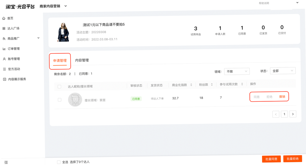The width and height of the screenshot is (306, 165).
Task: Click the 已同意 status tag
Action: click(x=136, y=99)
